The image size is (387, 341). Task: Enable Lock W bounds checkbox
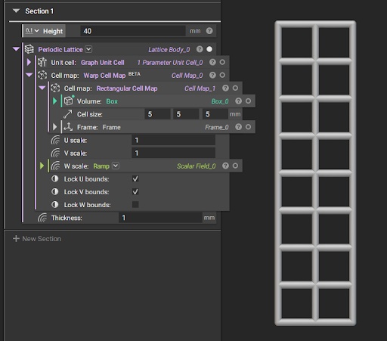[135, 204]
